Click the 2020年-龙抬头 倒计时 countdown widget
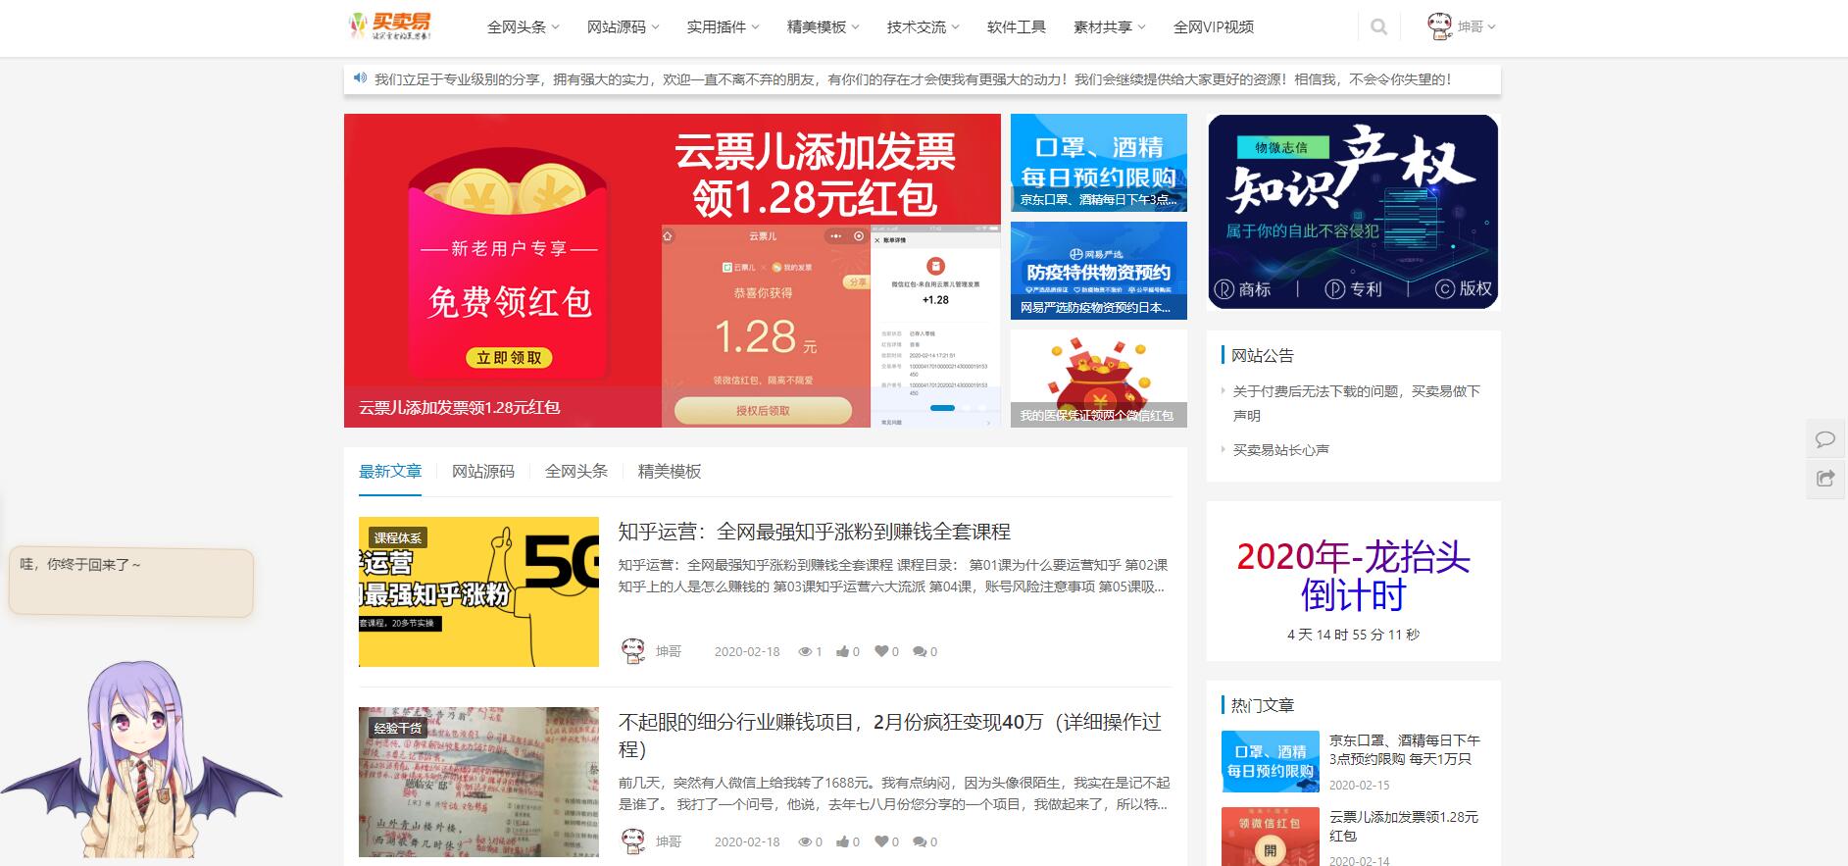The width and height of the screenshot is (1848, 866). pyautogui.click(x=1353, y=582)
